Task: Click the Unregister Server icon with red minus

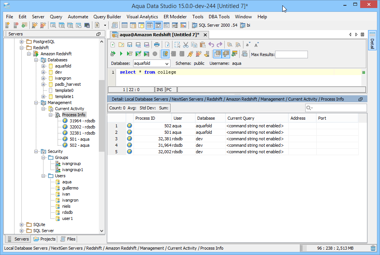Action: (x=16, y=25)
